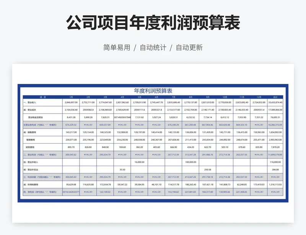Click cell with value 150,963.00
This screenshot has width=306, height=235.
point(259,132)
